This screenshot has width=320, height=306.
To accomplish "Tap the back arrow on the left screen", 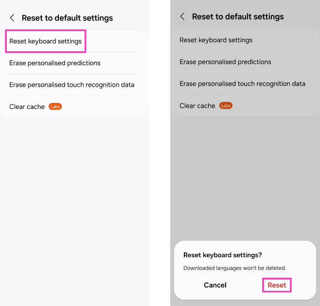I will click(12, 18).
